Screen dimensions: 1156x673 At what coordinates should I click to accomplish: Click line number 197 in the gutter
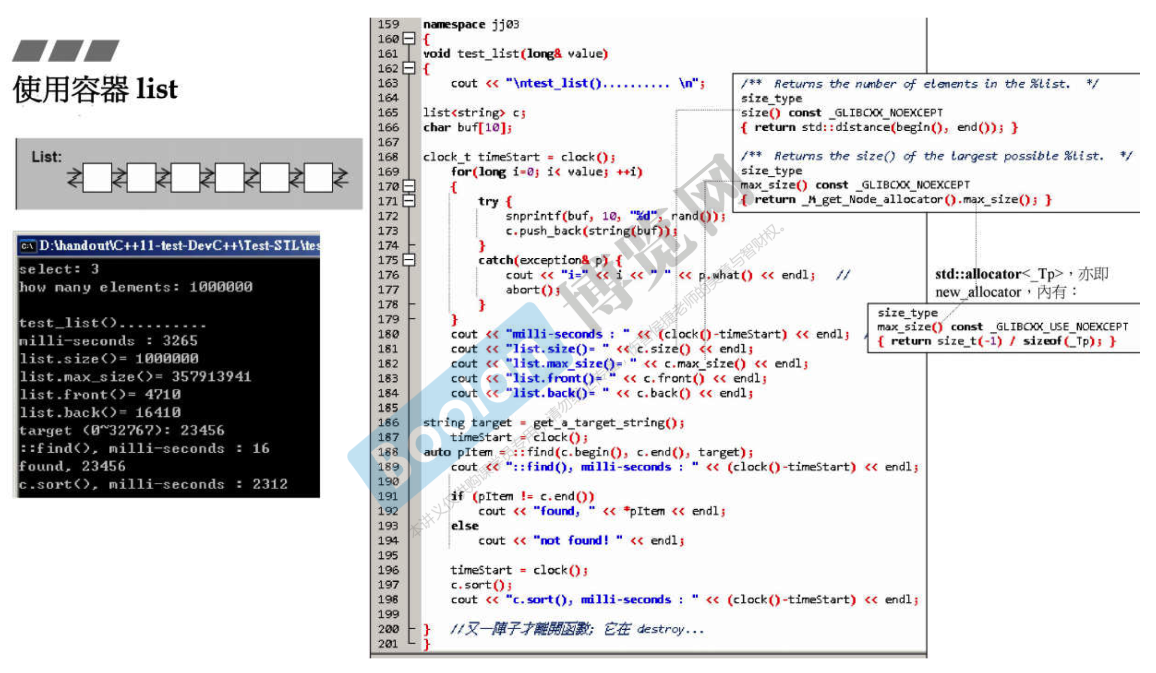(388, 585)
